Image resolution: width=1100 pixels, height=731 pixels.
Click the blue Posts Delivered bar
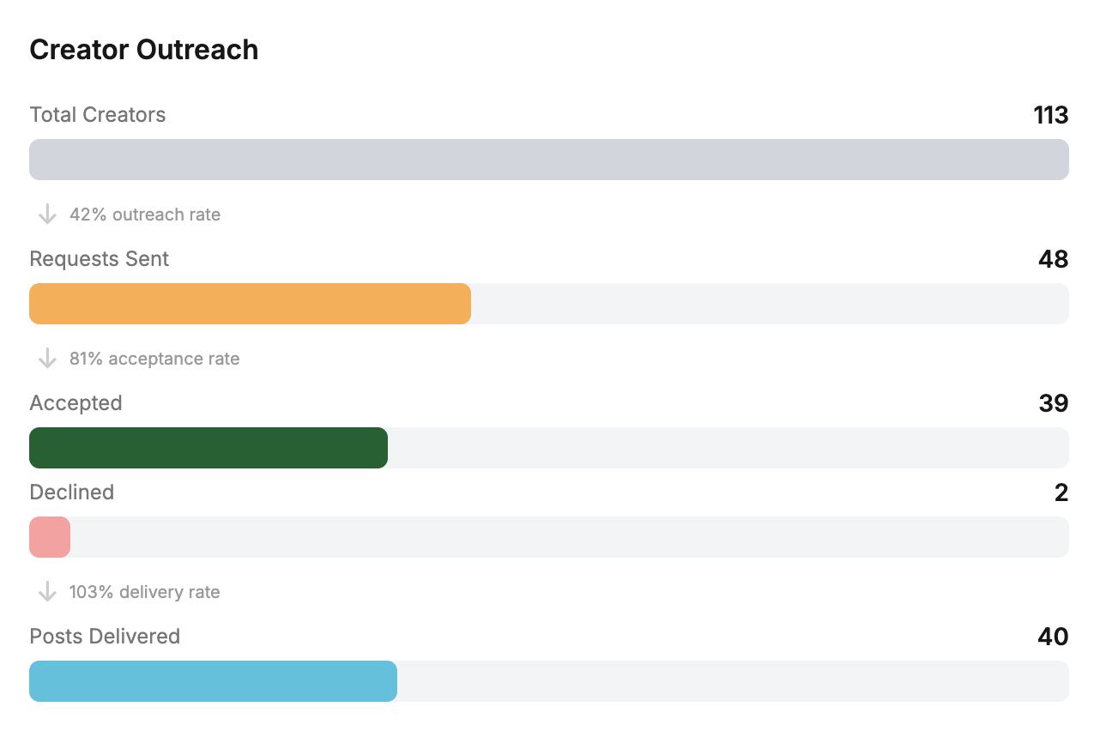pyautogui.click(x=213, y=681)
